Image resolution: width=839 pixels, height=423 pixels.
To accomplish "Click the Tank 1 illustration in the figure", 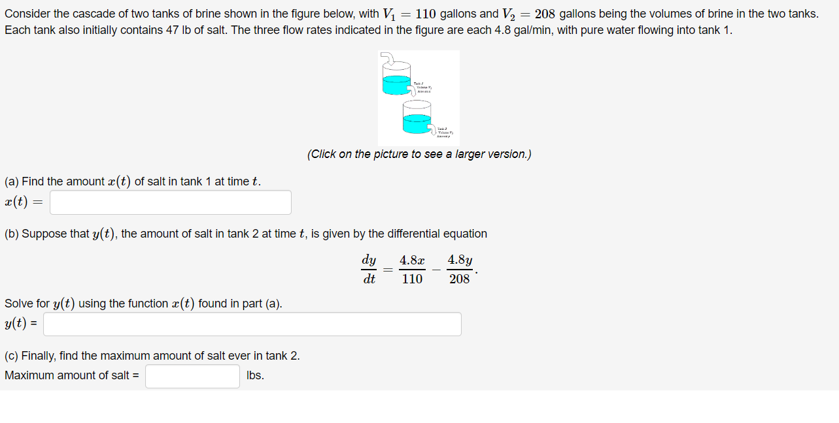I will tap(396, 80).
